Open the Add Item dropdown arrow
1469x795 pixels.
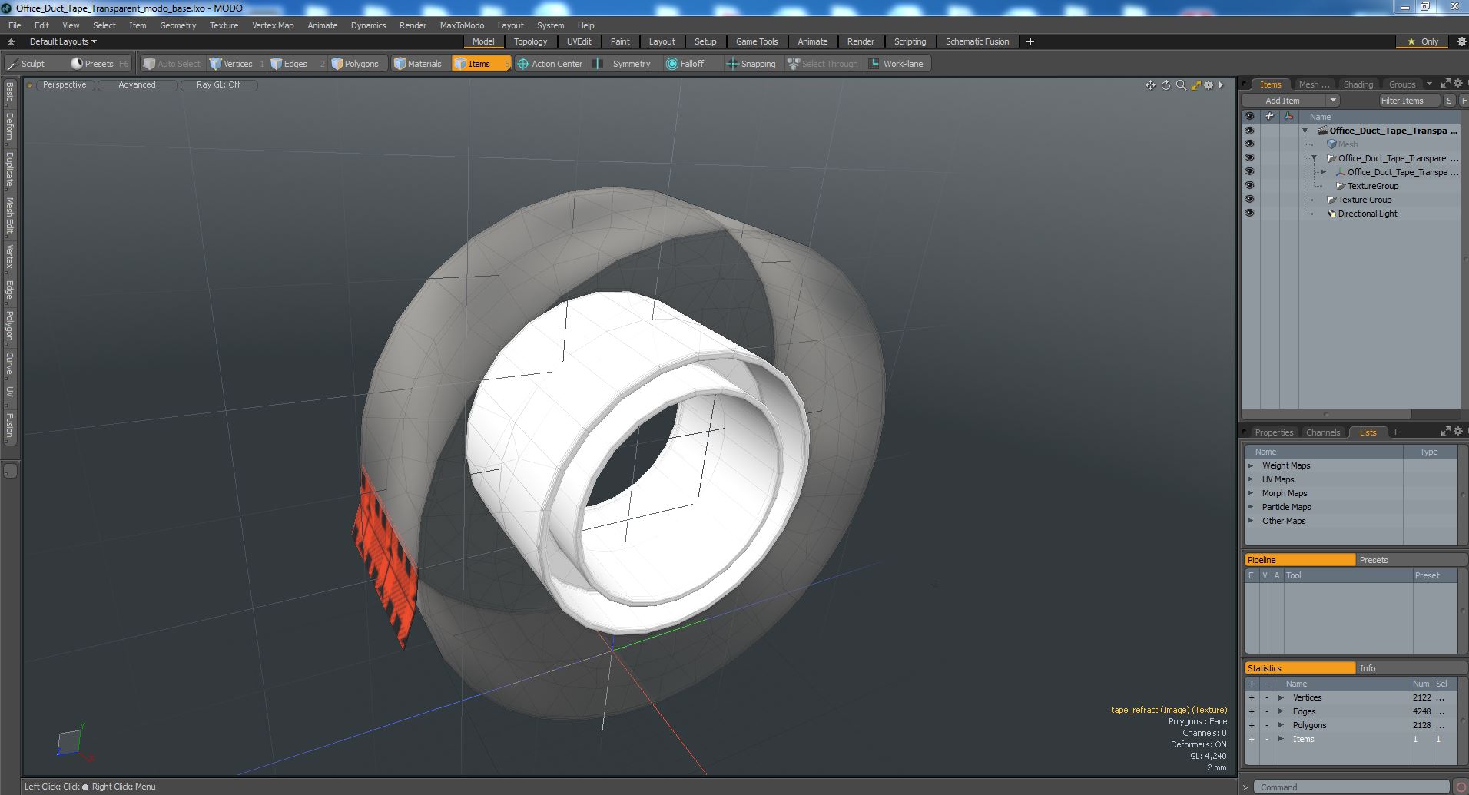[x=1333, y=101]
